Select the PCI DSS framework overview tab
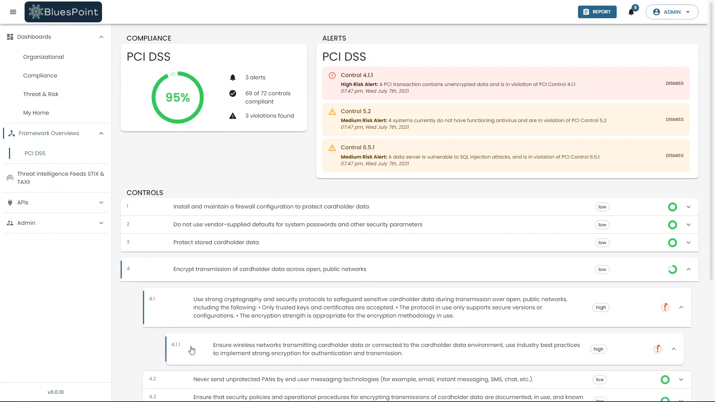This screenshot has height=402, width=715. click(35, 153)
